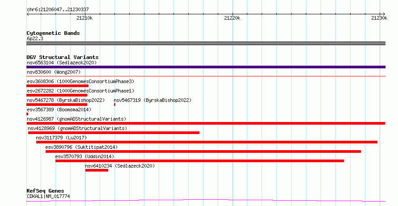
Task: Click the DGV Structural Variants track title
Action: 63,57
